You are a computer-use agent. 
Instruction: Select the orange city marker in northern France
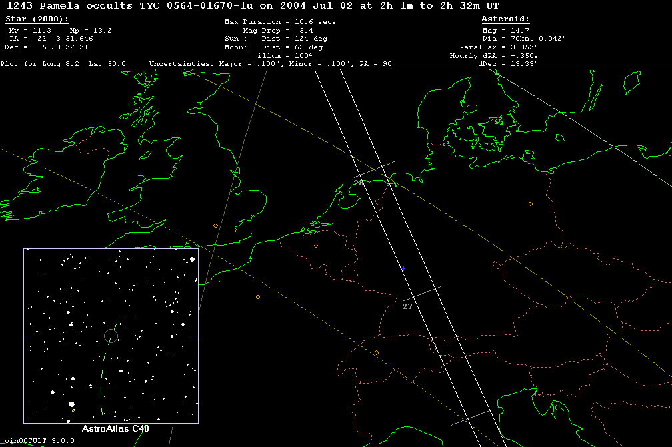[x=258, y=297]
